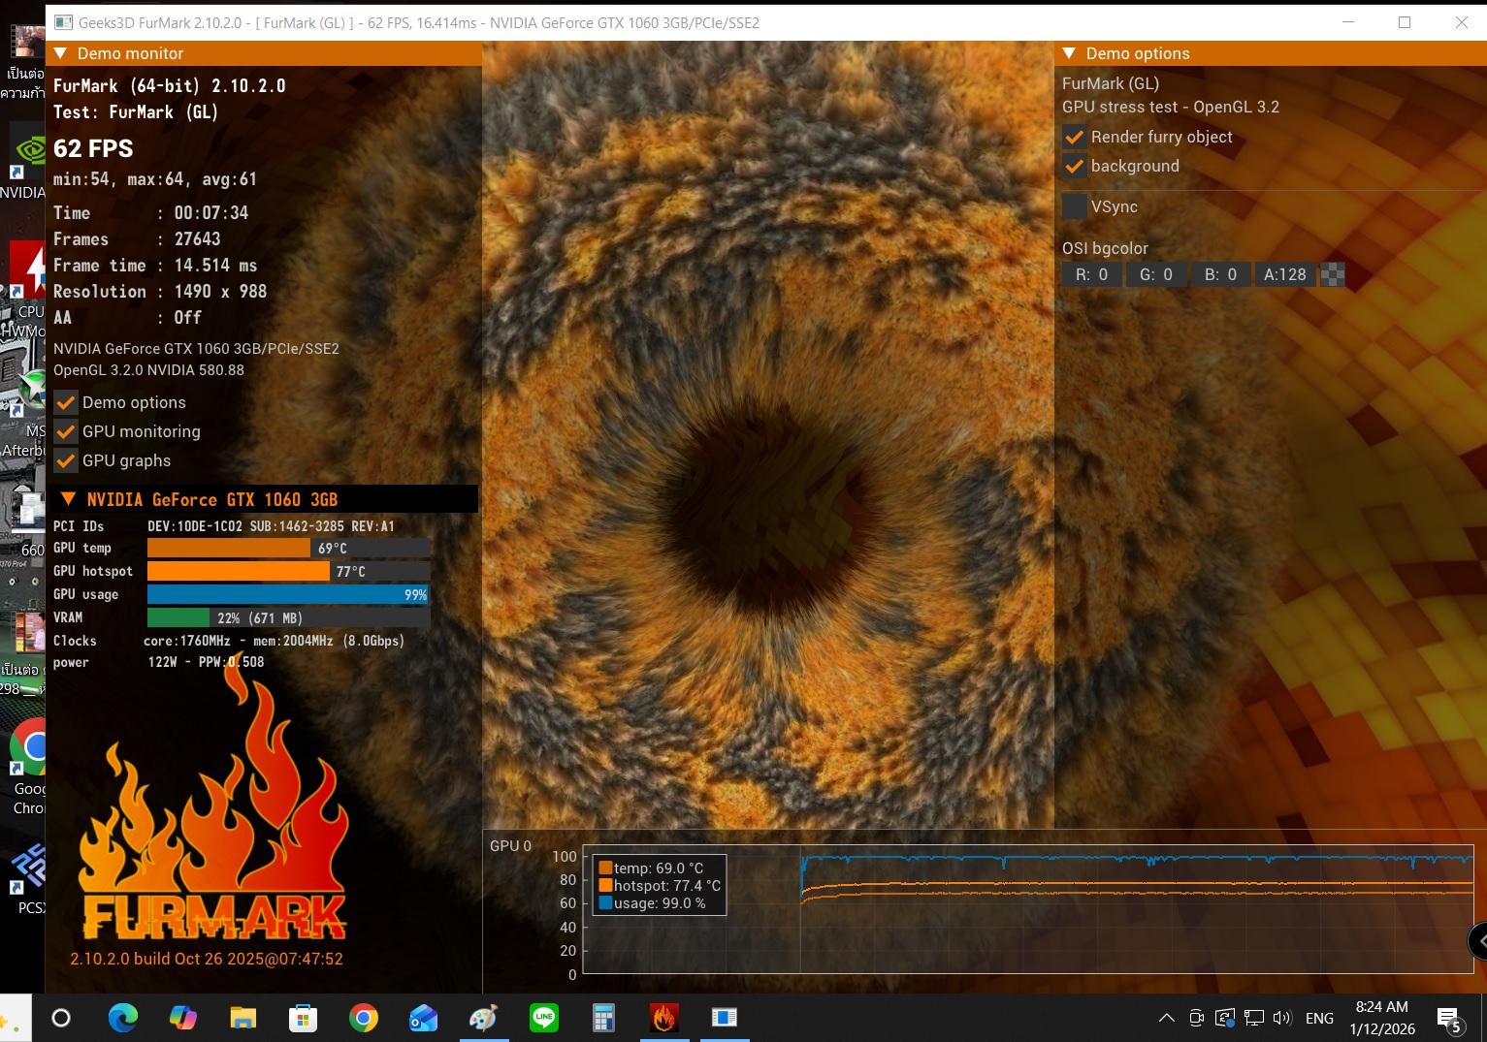The width and height of the screenshot is (1487, 1042).
Task: Click the R: 0 red channel field
Action: (1091, 274)
